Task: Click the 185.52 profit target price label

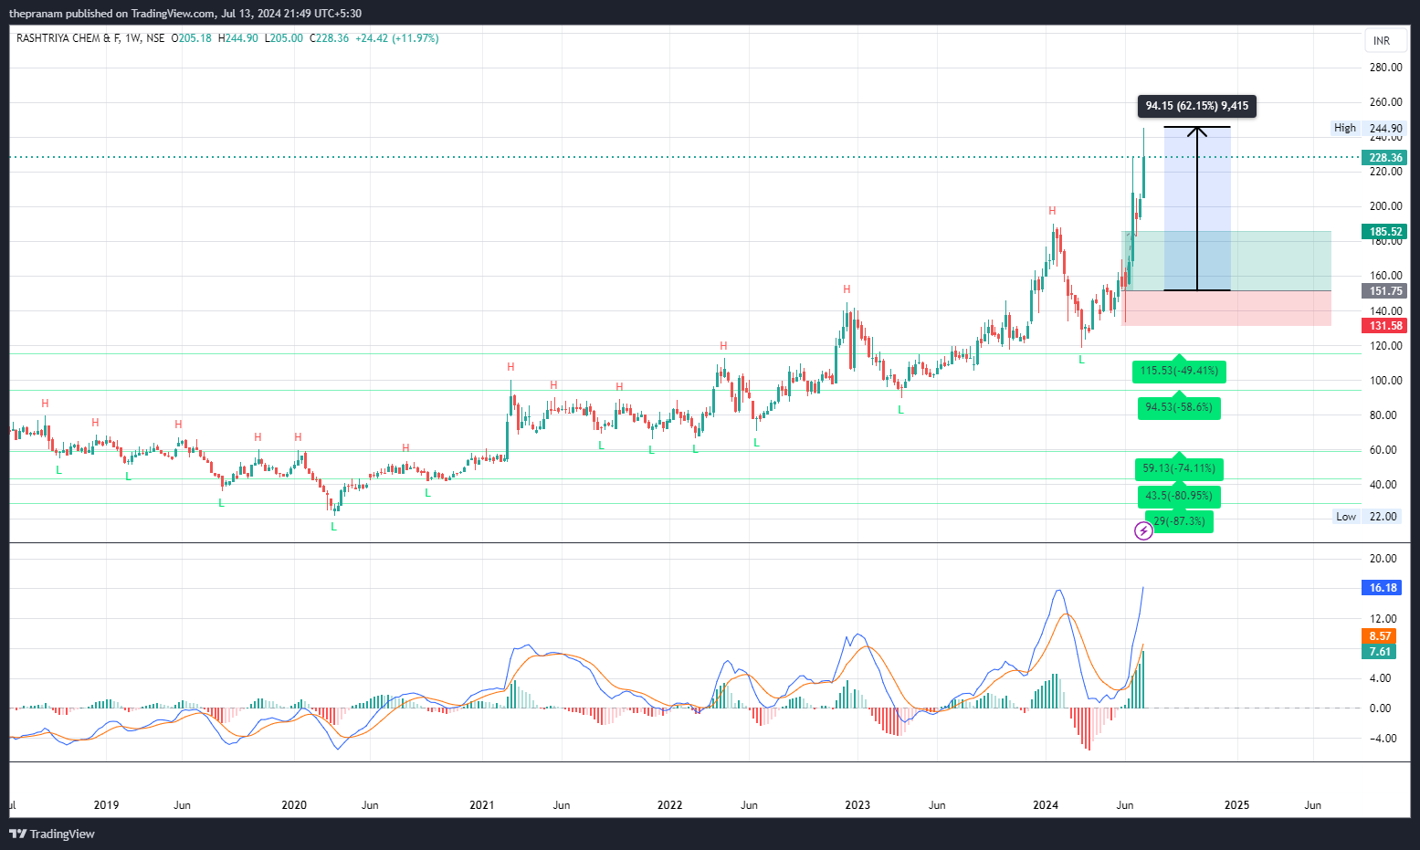Action: coord(1385,232)
